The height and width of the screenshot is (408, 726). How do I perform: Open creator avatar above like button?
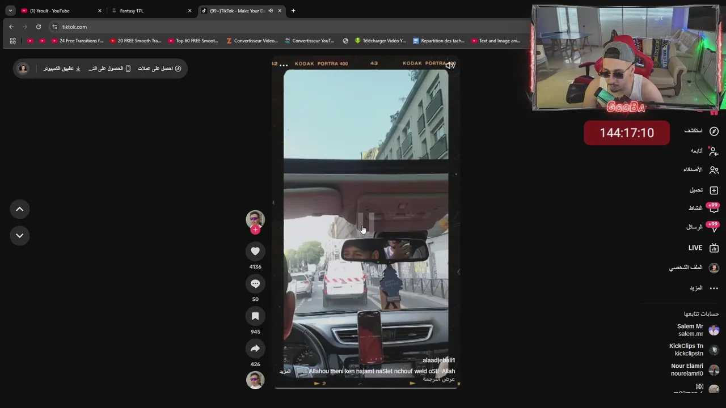click(x=255, y=219)
